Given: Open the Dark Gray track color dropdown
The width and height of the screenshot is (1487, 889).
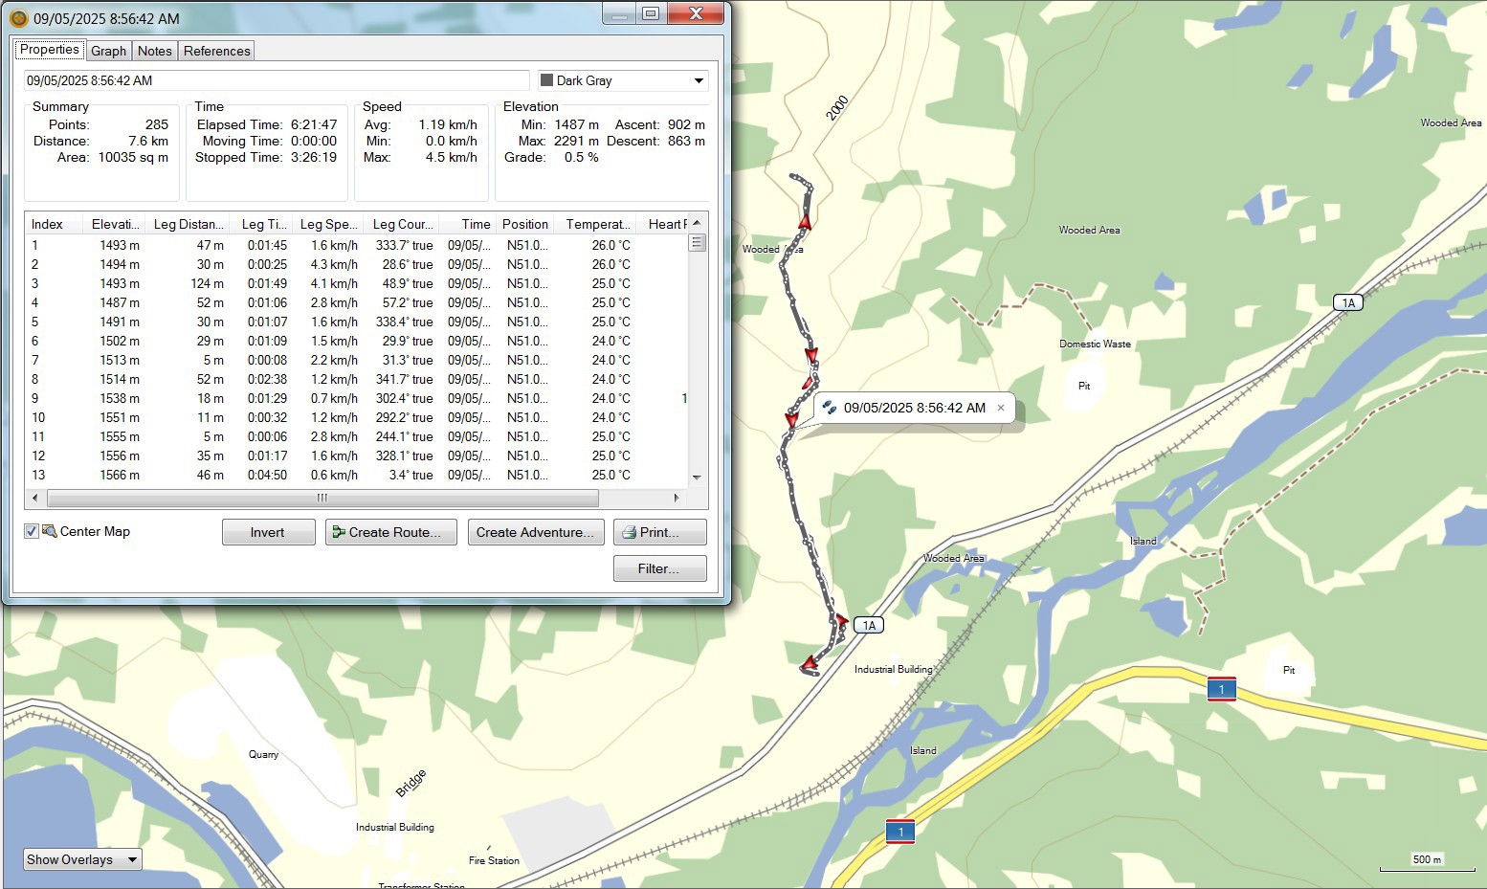Looking at the screenshot, I should [x=699, y=80].
